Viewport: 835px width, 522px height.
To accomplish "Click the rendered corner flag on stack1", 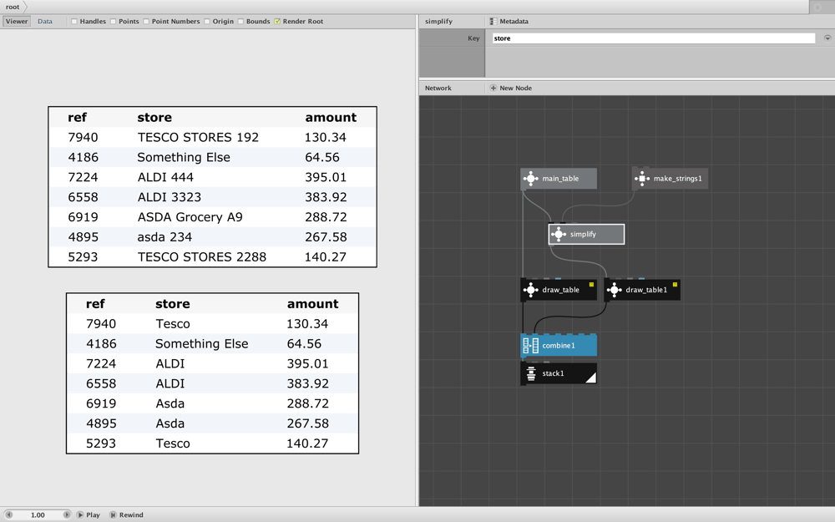I will click(x=590, y=378).
